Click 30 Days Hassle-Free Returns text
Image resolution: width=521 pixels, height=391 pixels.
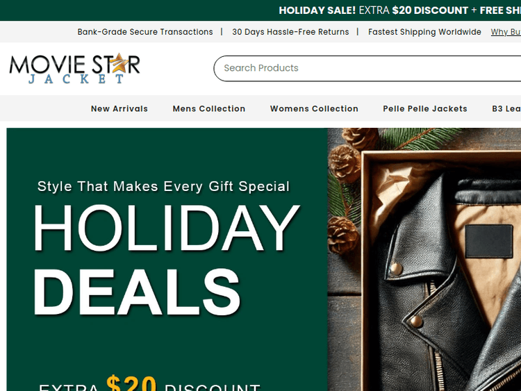(290, 32)
